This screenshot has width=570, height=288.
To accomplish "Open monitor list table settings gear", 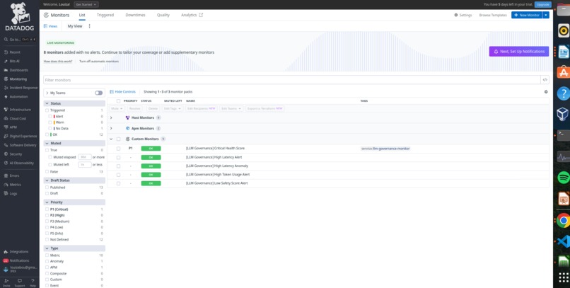I will click(x=546, y=92).
